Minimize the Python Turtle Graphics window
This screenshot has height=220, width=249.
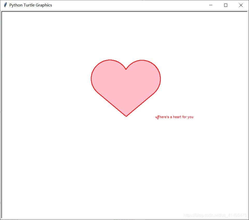(211, 5)
